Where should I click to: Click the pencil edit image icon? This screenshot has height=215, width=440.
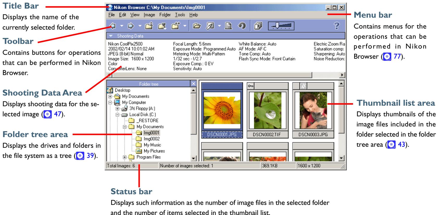point(210,26)
